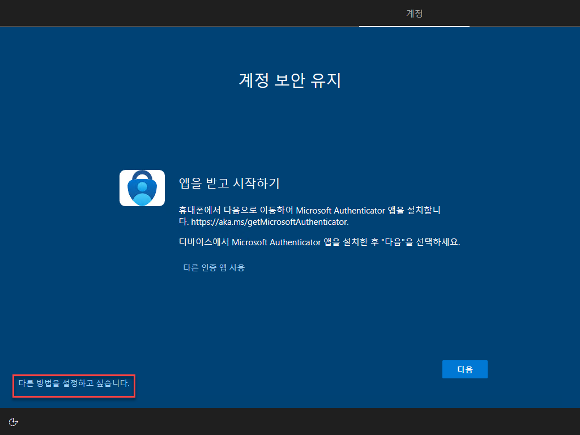Click the 계정 보안 유지 title text
This screenshot has width=580, height=435.
(289, 81)
